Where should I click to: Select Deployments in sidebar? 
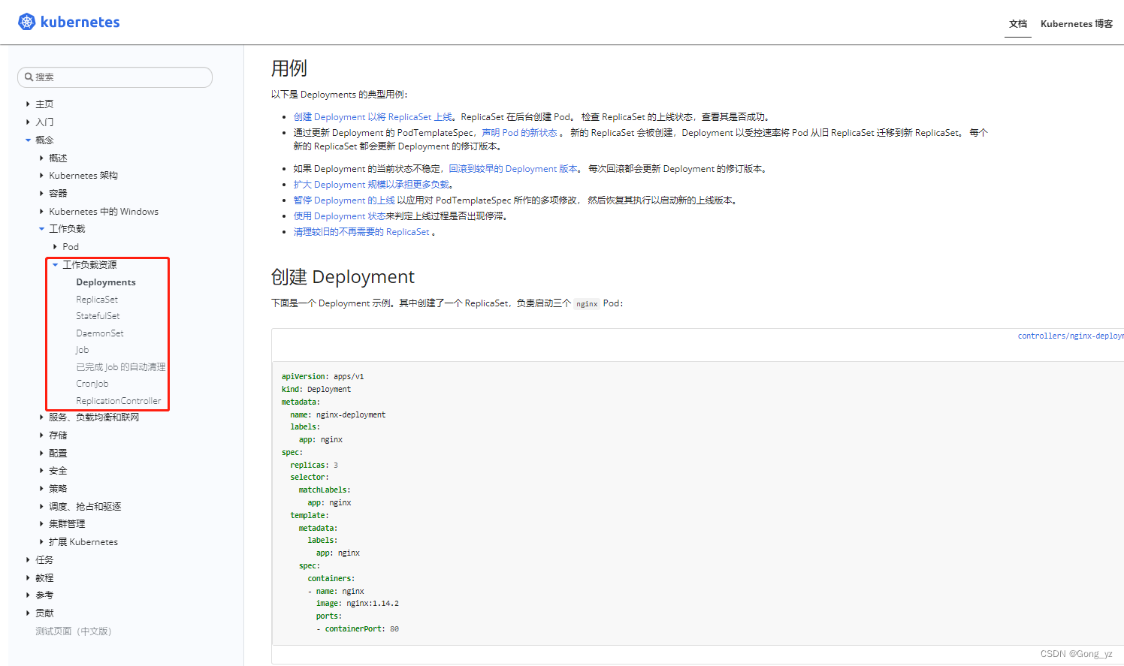point(106,282)
